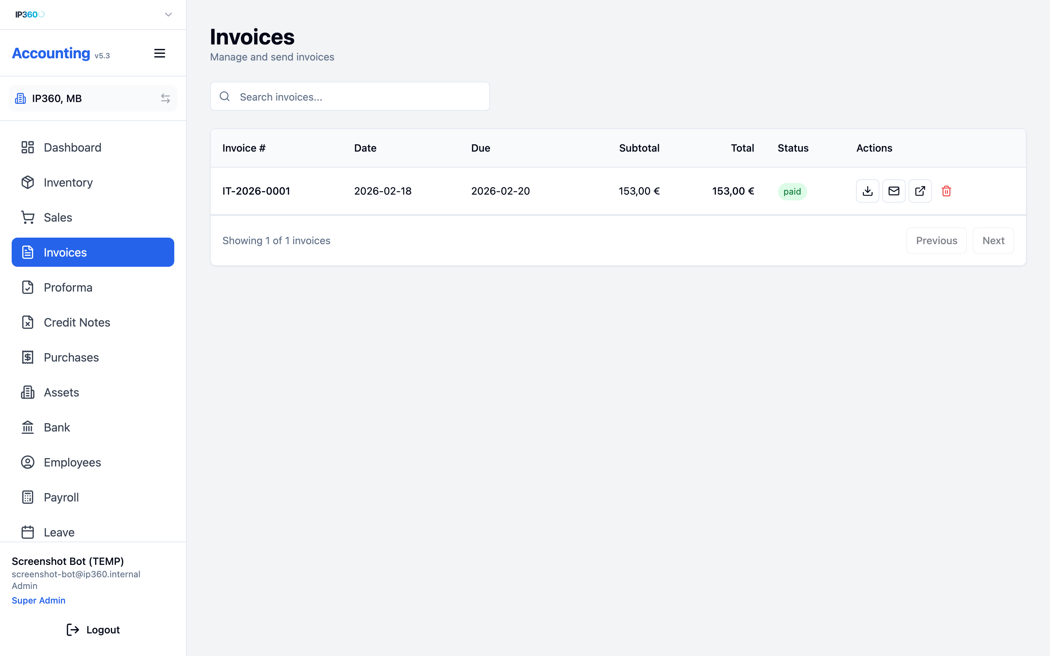Select the Invoices menu item
Screen dimensions: 1050x656
click(x=93, y=252)
